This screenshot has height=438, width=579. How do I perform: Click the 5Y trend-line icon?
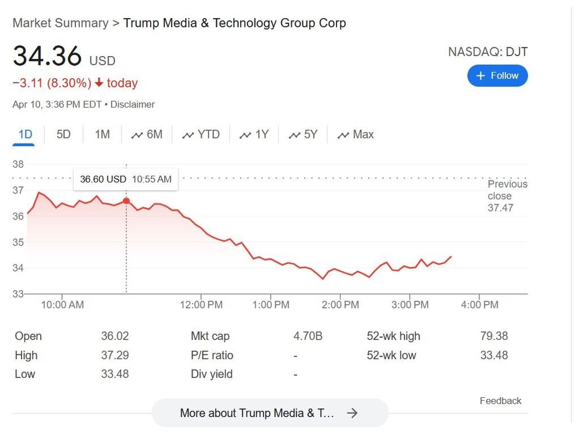tap(294, 134)
